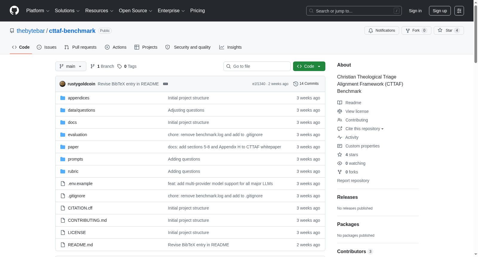Expand the Resources navigation menu
The image size is (478, 257).
(99, 11)
